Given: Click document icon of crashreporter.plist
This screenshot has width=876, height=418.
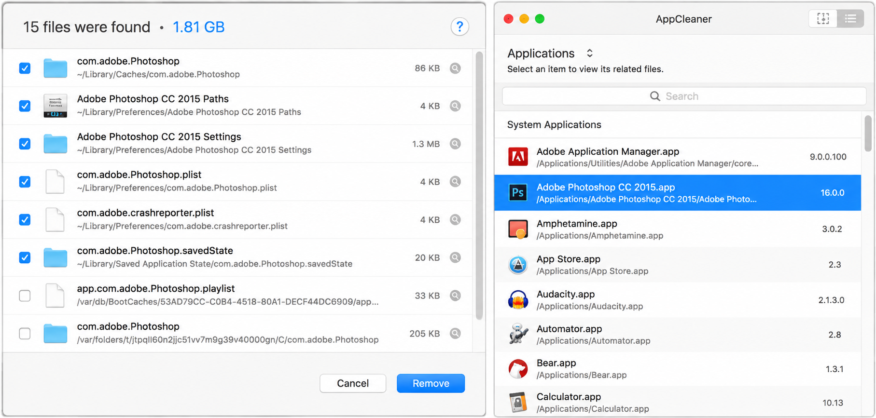Looking at the screenshot, I should [55, 219].
